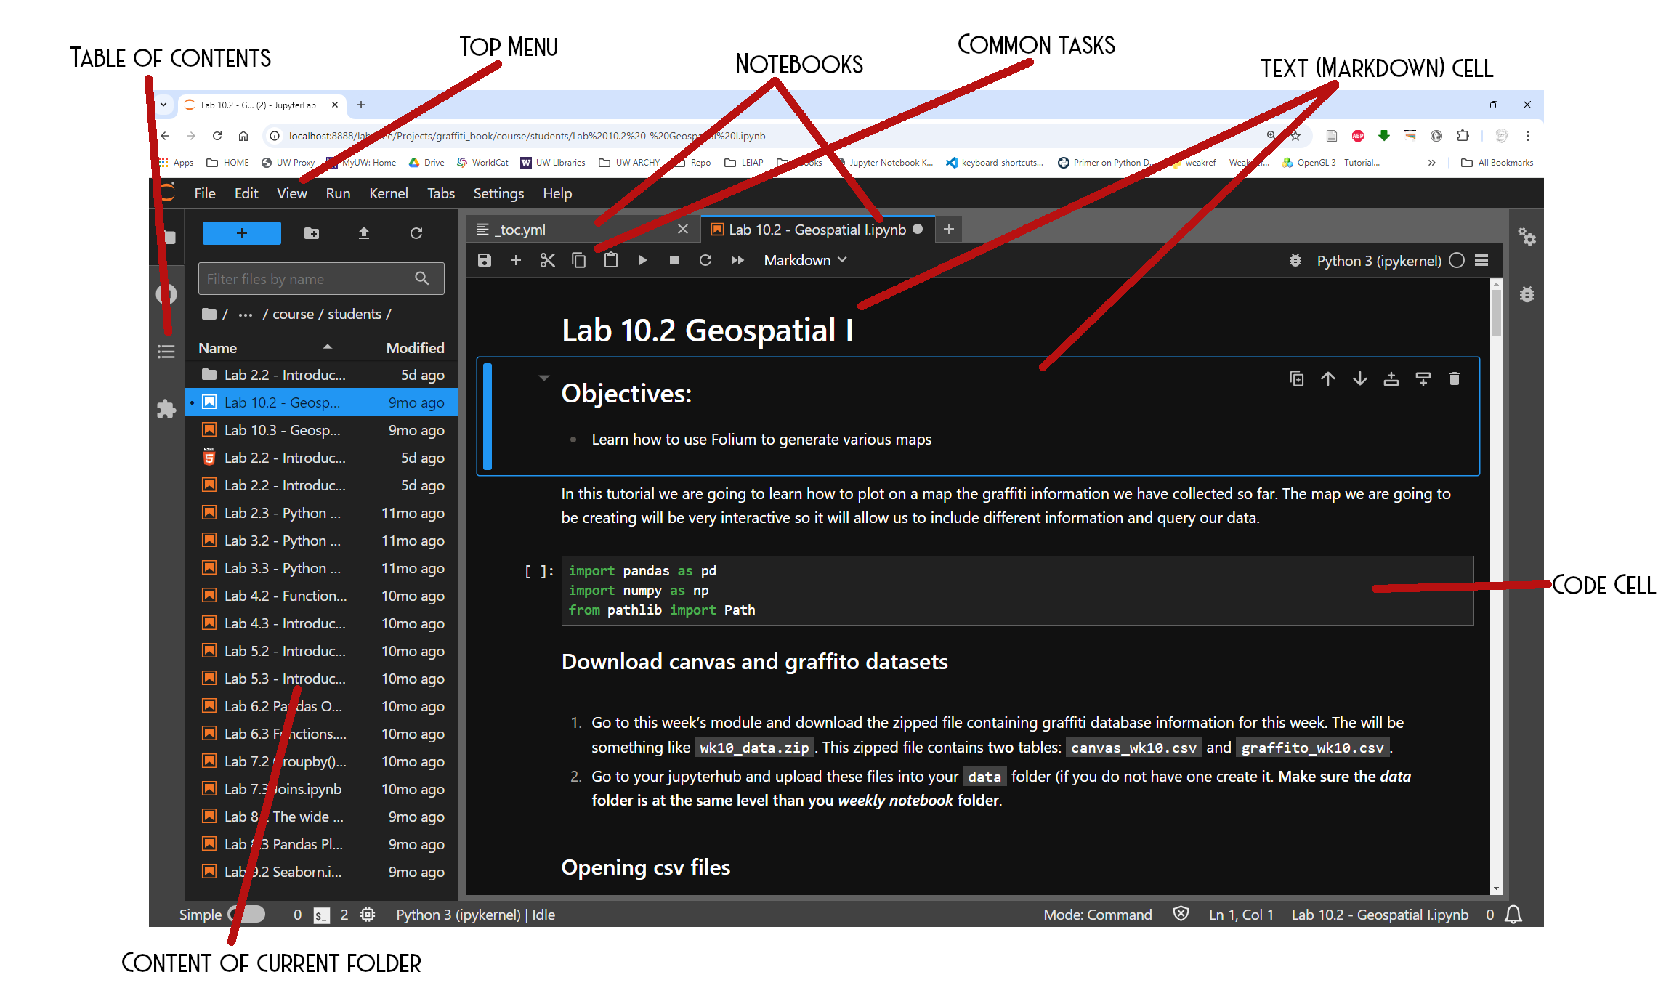Click the upload files icon
1674x1004 pixels.
(364, 233)
